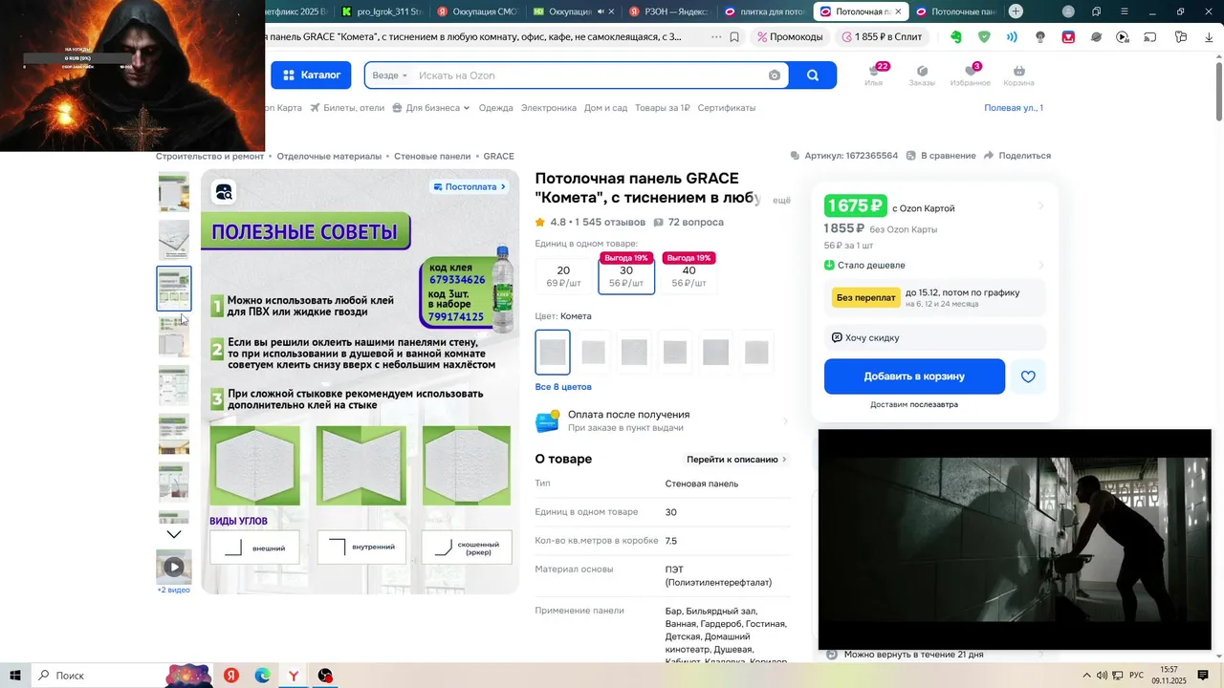Open a new browser tab with plus

(x=1016, y=11)
